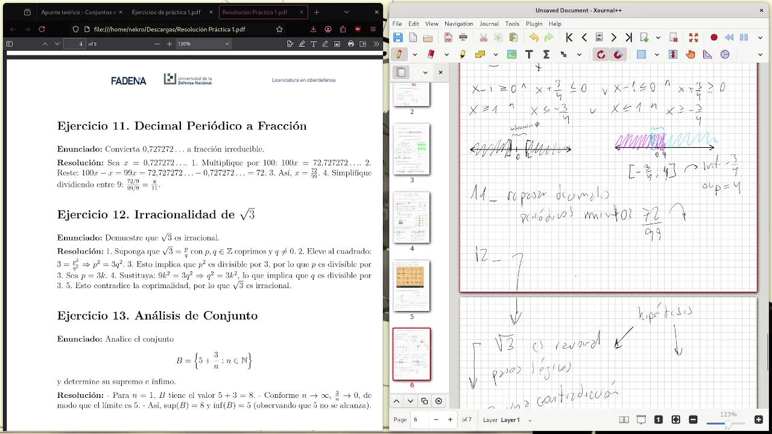Undo last stroke in Xournal++
Viewport: 772px width, 434px height.
pyautogui.click(x=534, y=37)
